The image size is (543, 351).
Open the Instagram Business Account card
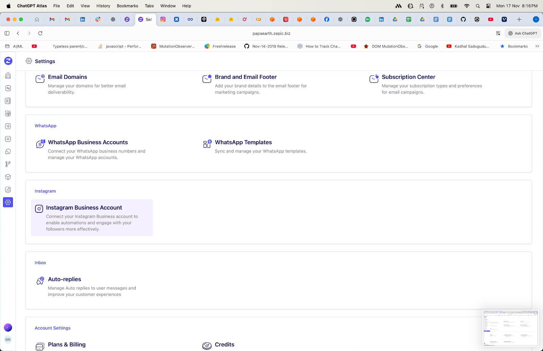(x=92, y=218)
